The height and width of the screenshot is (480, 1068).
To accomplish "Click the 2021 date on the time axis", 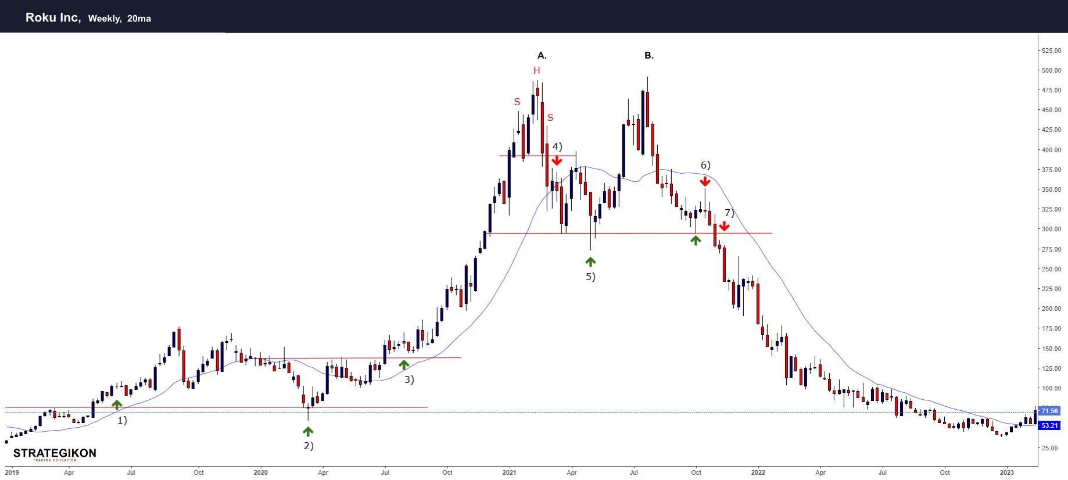I will coord(509,472).
